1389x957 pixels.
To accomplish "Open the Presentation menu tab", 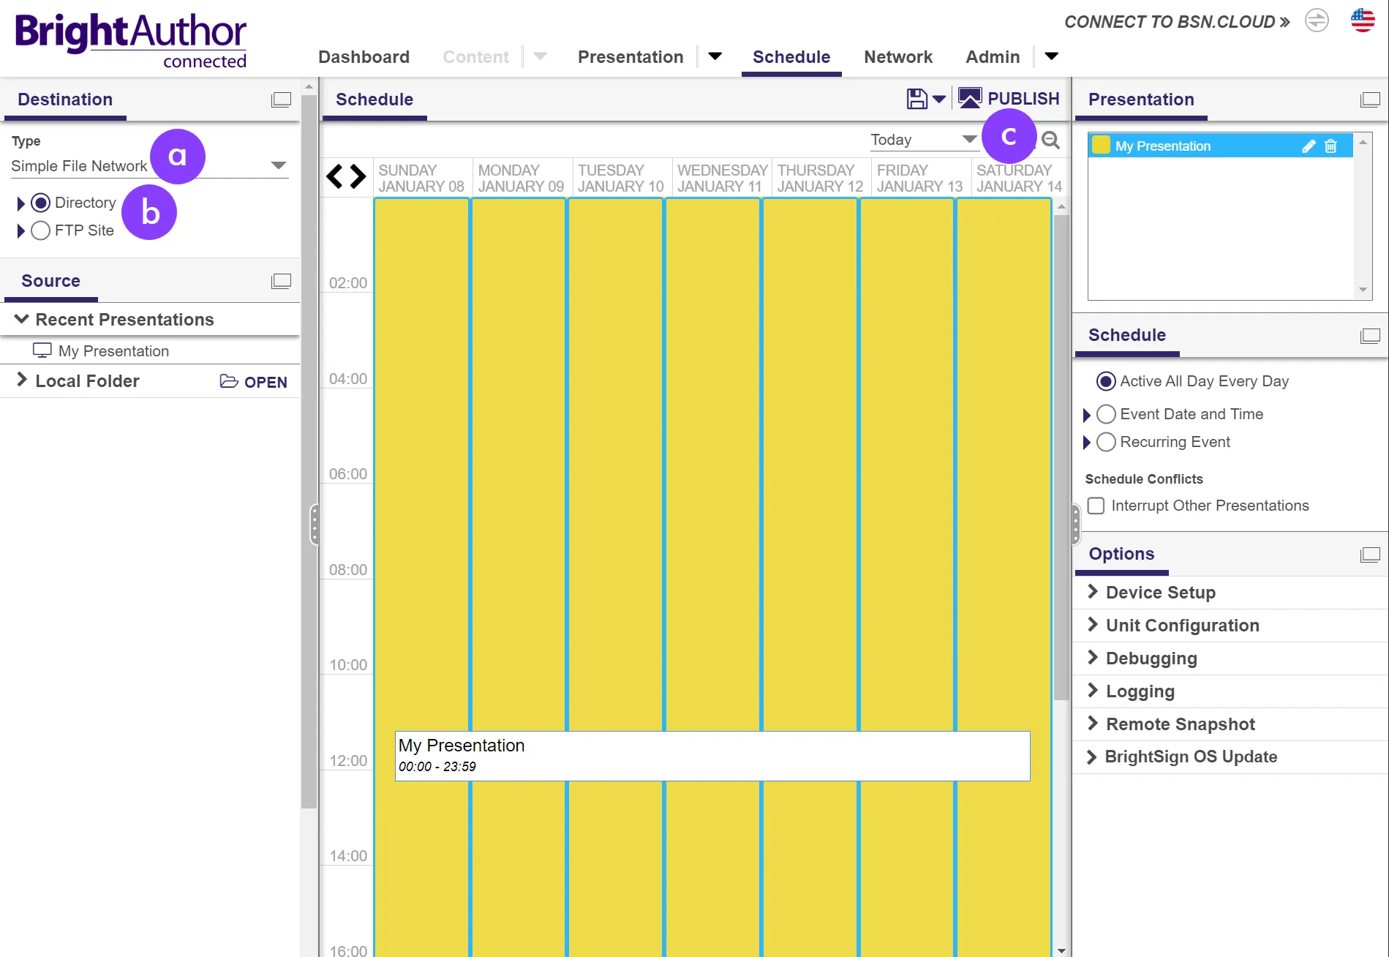I will click(630, 57).
